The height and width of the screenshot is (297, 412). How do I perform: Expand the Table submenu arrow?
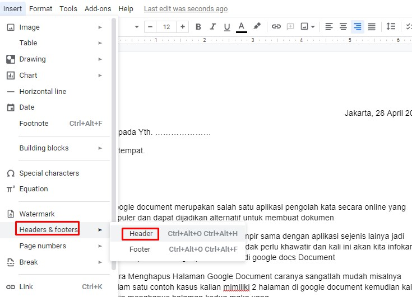[x=100, y=43]
